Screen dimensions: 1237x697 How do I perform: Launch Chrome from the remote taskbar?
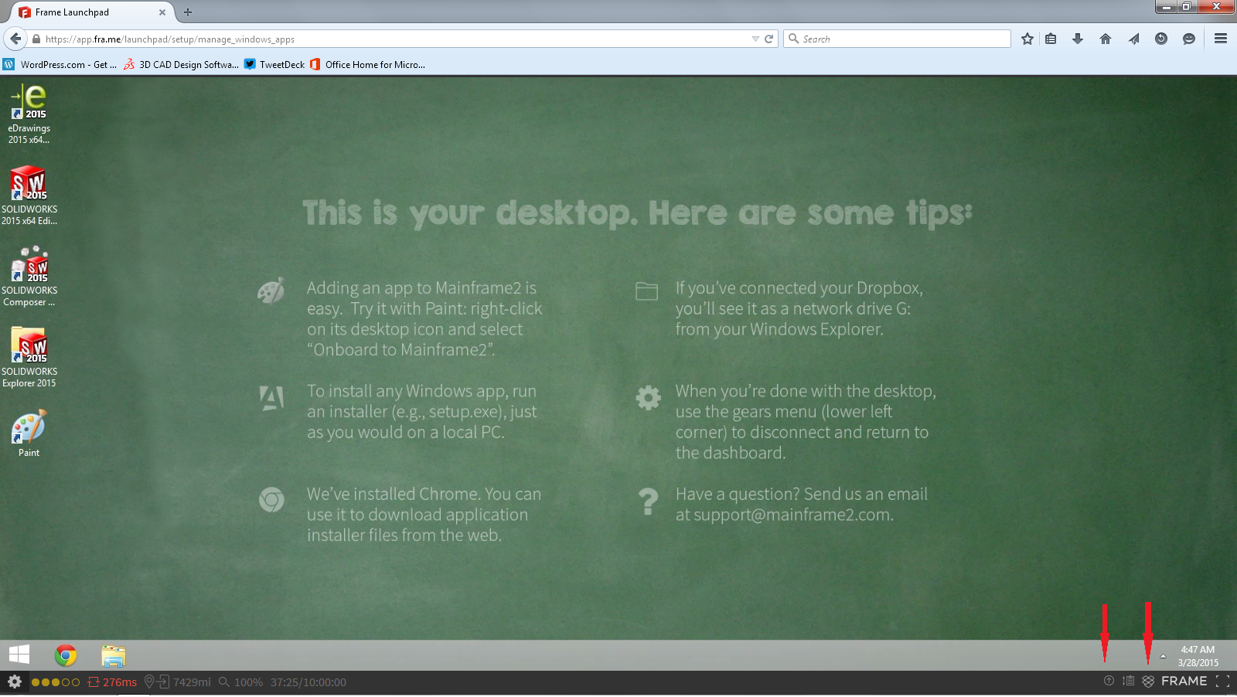[x=66, y=656]
